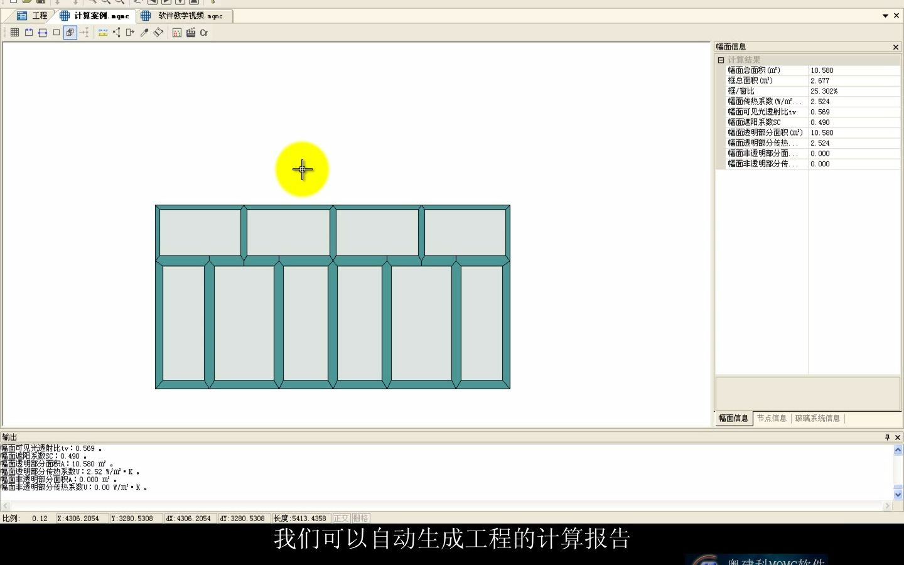904x565 pixels.
Task: Click the second toolbar icon with top tab
Action: [x=29, y=33]
